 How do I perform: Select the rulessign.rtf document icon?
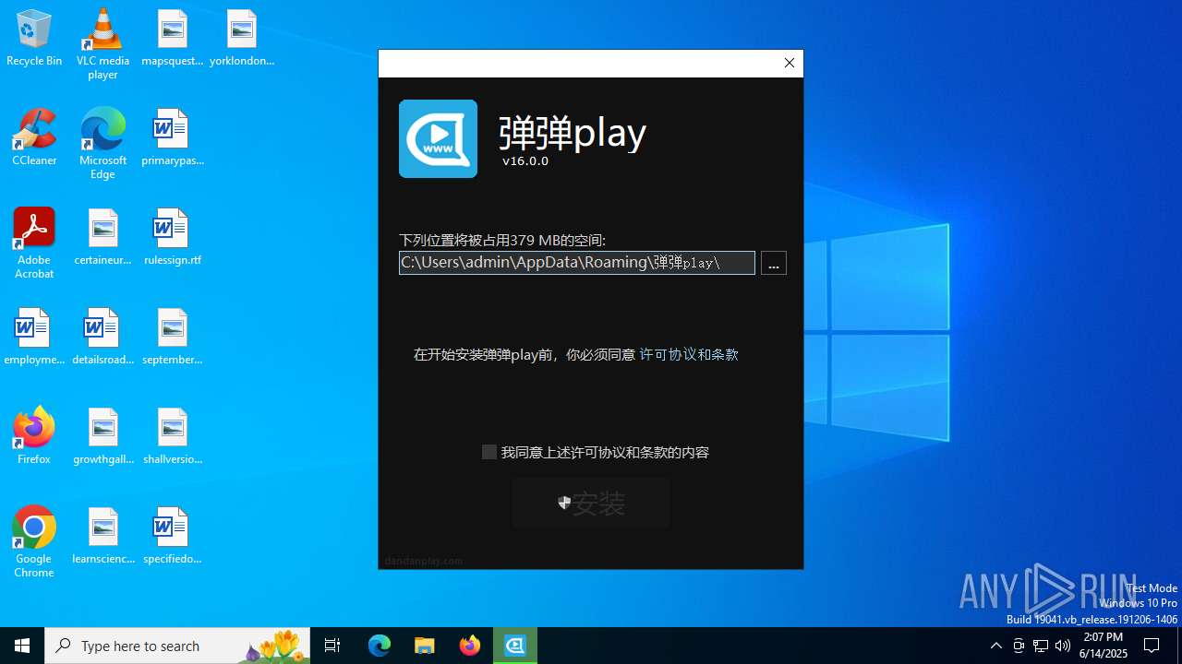coord(172,238)
